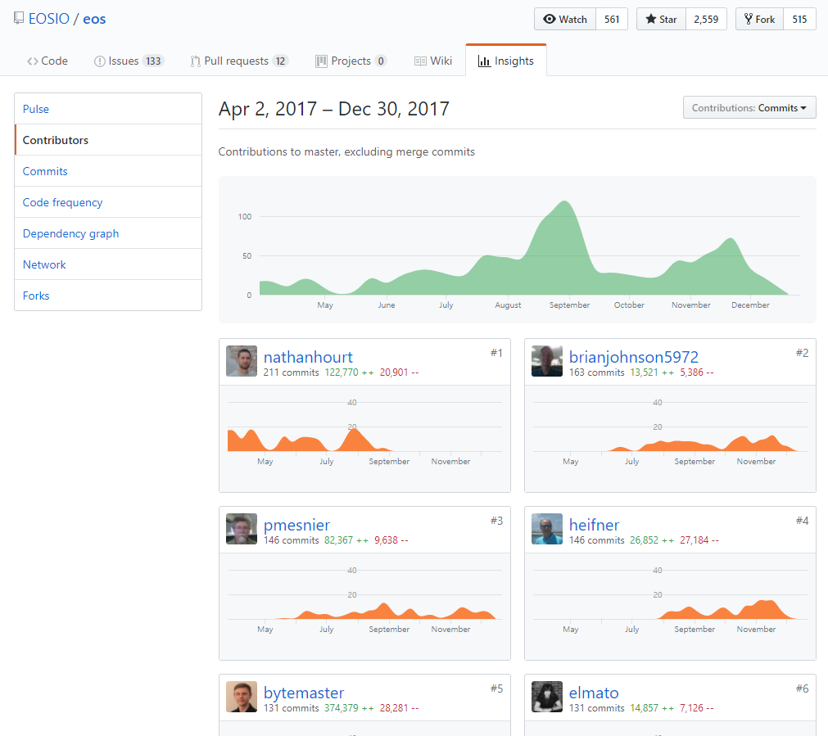Click the repository book icon beside EOSIO

pos(19,18)
